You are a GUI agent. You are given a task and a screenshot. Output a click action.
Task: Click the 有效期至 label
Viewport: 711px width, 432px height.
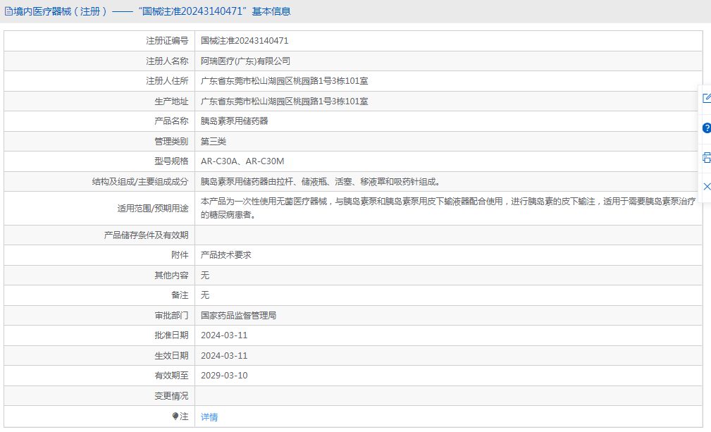[171, 376]
